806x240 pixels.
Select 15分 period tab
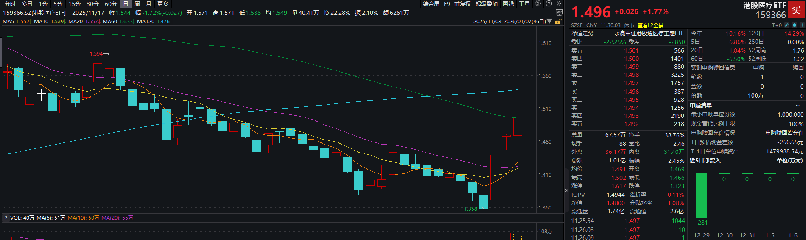(75, 4)
